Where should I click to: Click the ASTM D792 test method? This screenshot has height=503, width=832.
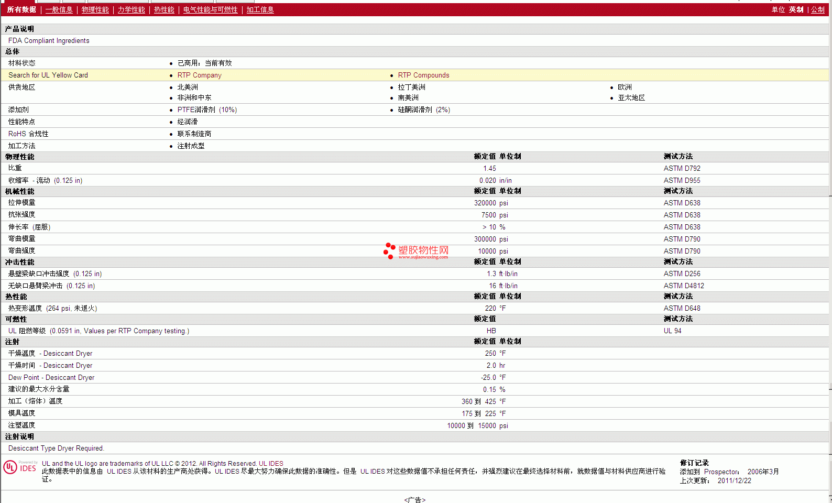[x=682, y=168]
